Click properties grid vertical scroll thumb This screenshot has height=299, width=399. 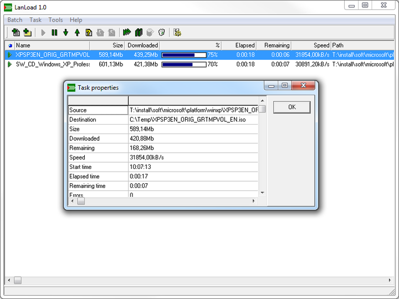click(x=262, y=109)
